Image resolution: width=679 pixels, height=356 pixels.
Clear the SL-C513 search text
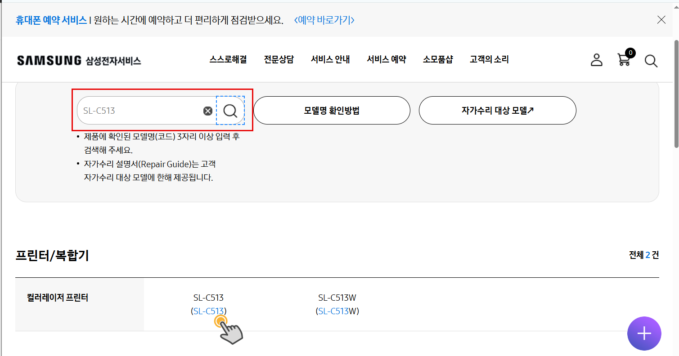tap(207, 111)
